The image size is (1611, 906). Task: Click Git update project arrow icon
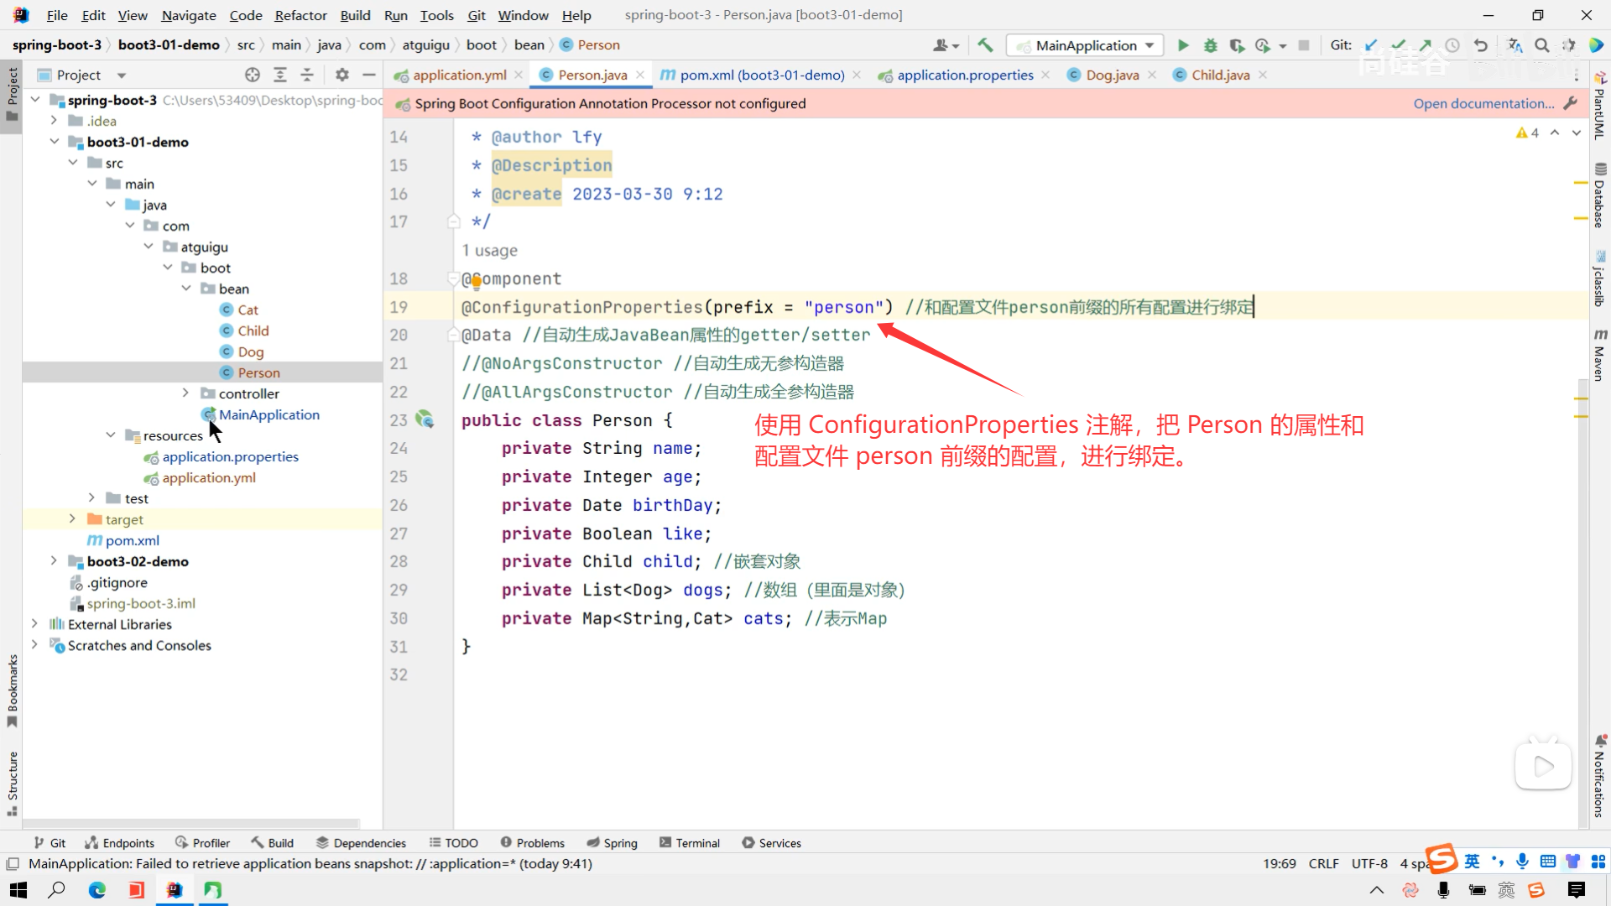(x=1371, y=45)
